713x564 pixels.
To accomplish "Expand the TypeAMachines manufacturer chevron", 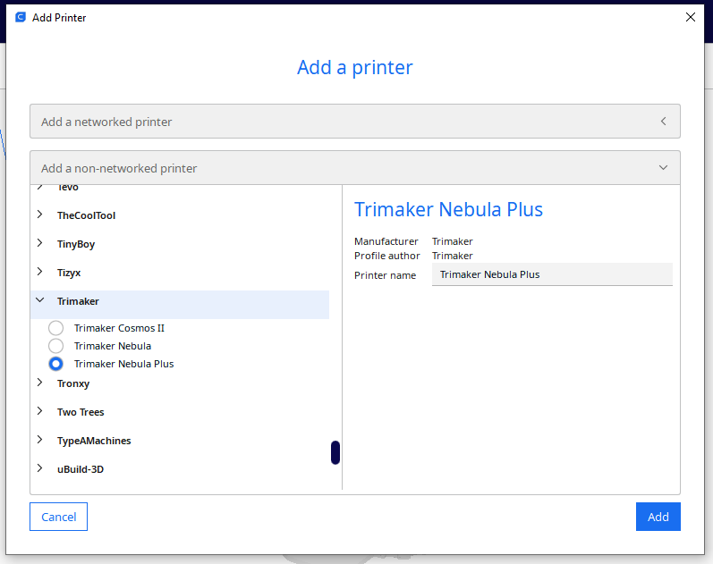I will tap(40, 441).
